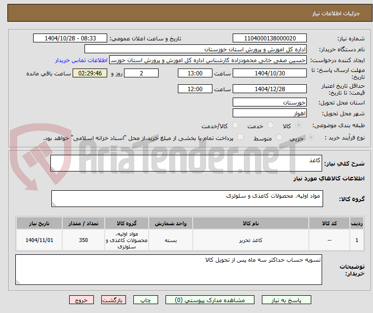Click the جزئیات اطلاعات نیاز header title
373x313 pixels.
pyautogui.click(x=335, y=13)
